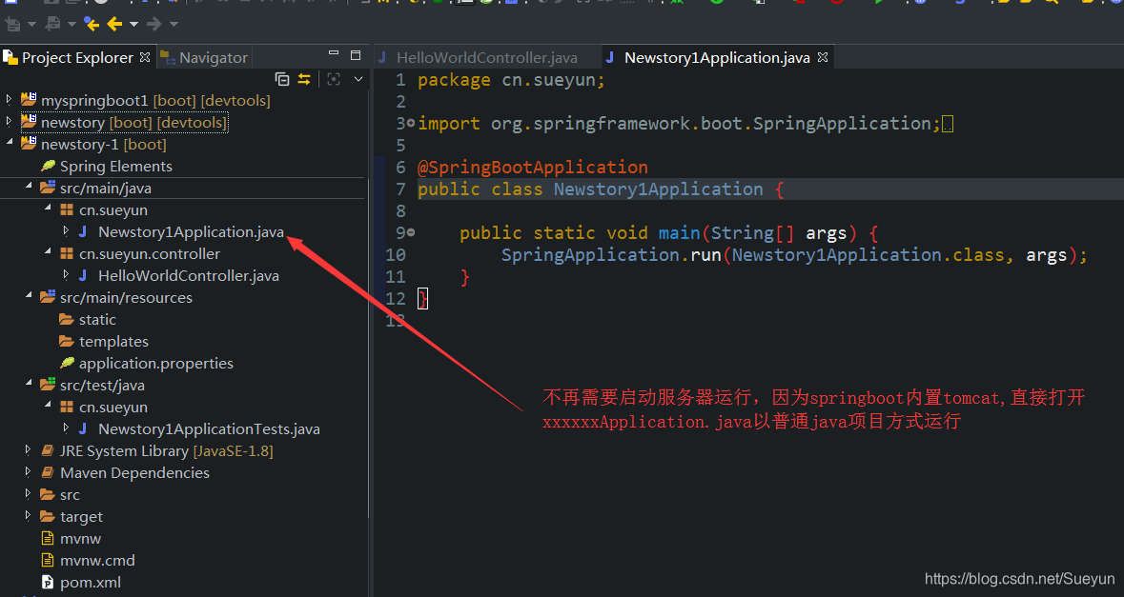Click the Newstory1ApplicationTests.java file icon
Image resolution: width=1124 pixels, height=597 pixels.
tap(83, 428)
